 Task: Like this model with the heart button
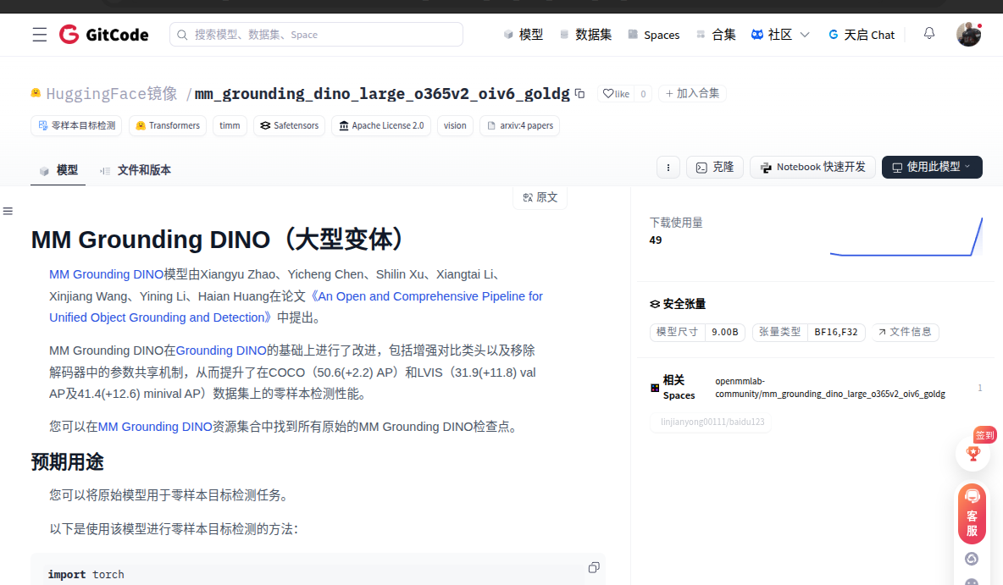coord(616,93)
